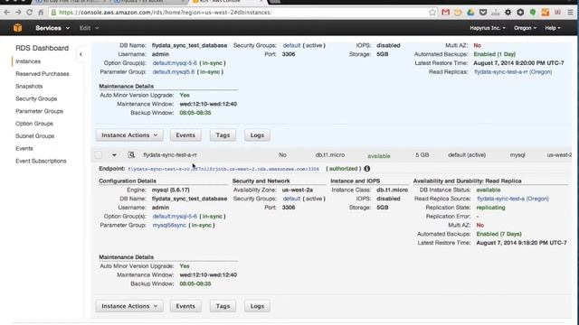Open Events in the sidebar
Viewport: 579px width, 325px height.
[24, 148]
